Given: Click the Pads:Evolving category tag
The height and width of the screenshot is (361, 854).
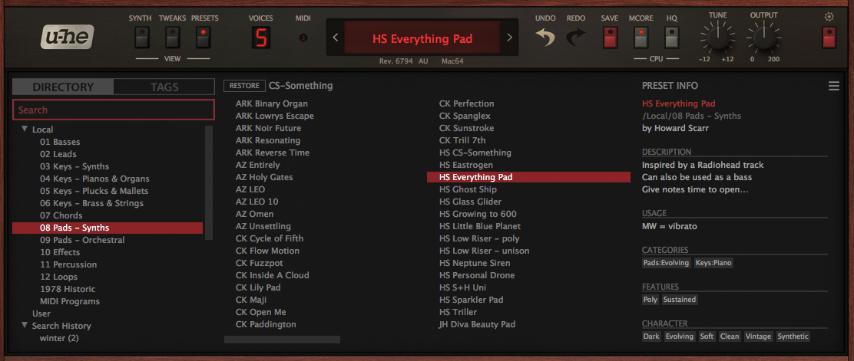Looking at the screenshot, I should click(x=666, y=263).
